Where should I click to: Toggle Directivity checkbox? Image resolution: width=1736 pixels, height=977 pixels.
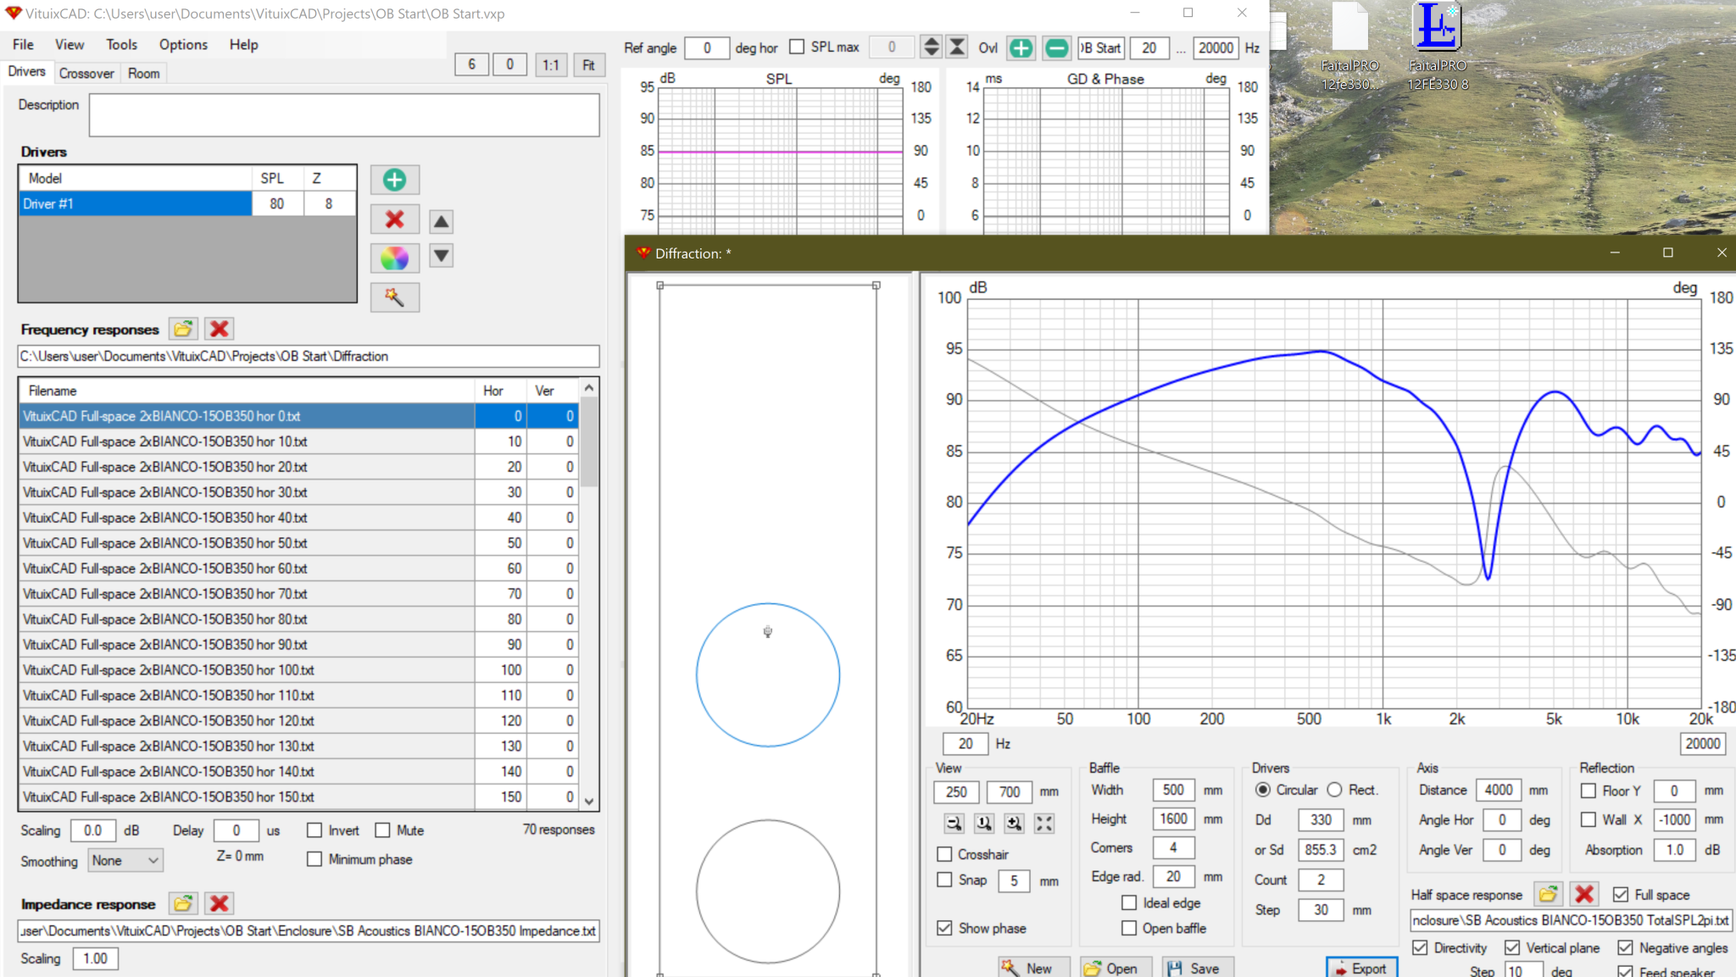pyautogui.click(x=1420, y=947)
